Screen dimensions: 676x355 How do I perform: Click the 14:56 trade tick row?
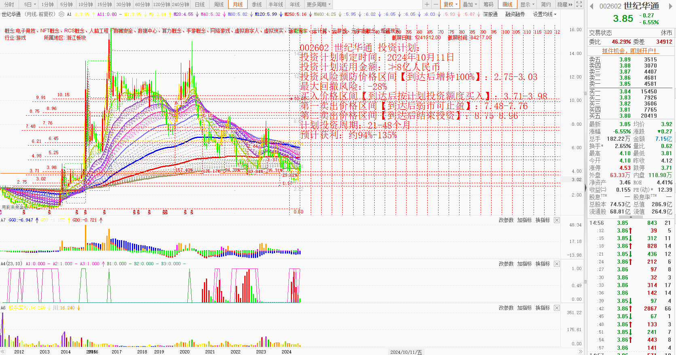point(630,223)
